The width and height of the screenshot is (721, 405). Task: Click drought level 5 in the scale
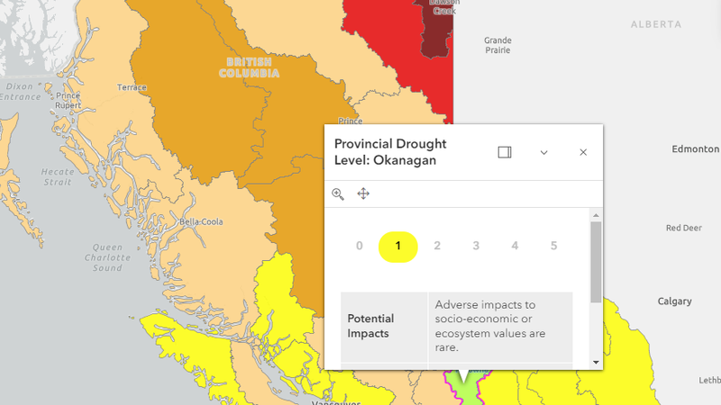(553, 246)
